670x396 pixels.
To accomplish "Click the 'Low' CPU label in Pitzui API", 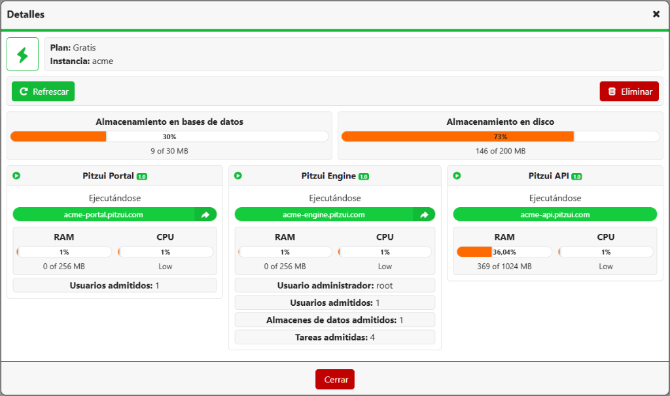I will [x=606, y=266].
